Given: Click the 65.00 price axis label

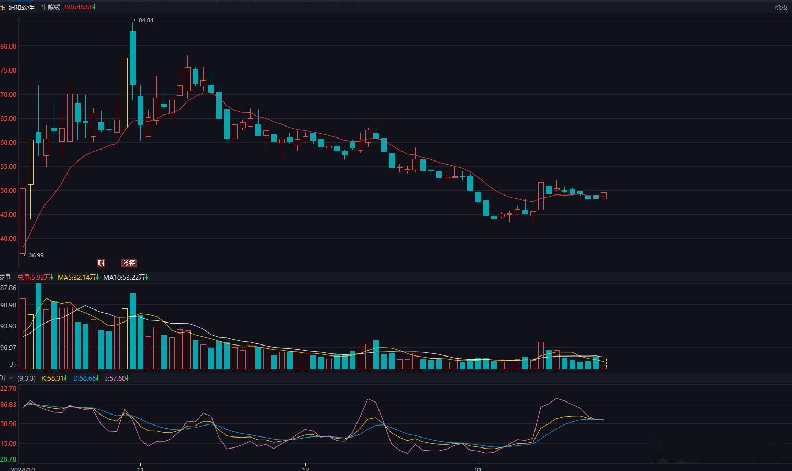Looking at the screenshot, I should 8,118.
